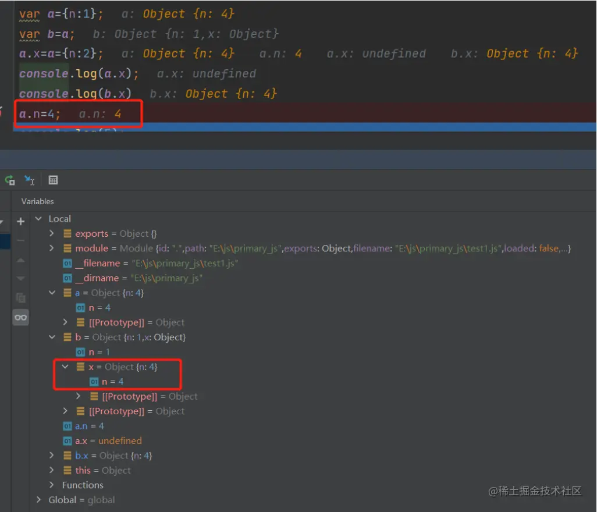Expand the this object node
This screenshot has width=597, height=512.
(52, 470)
